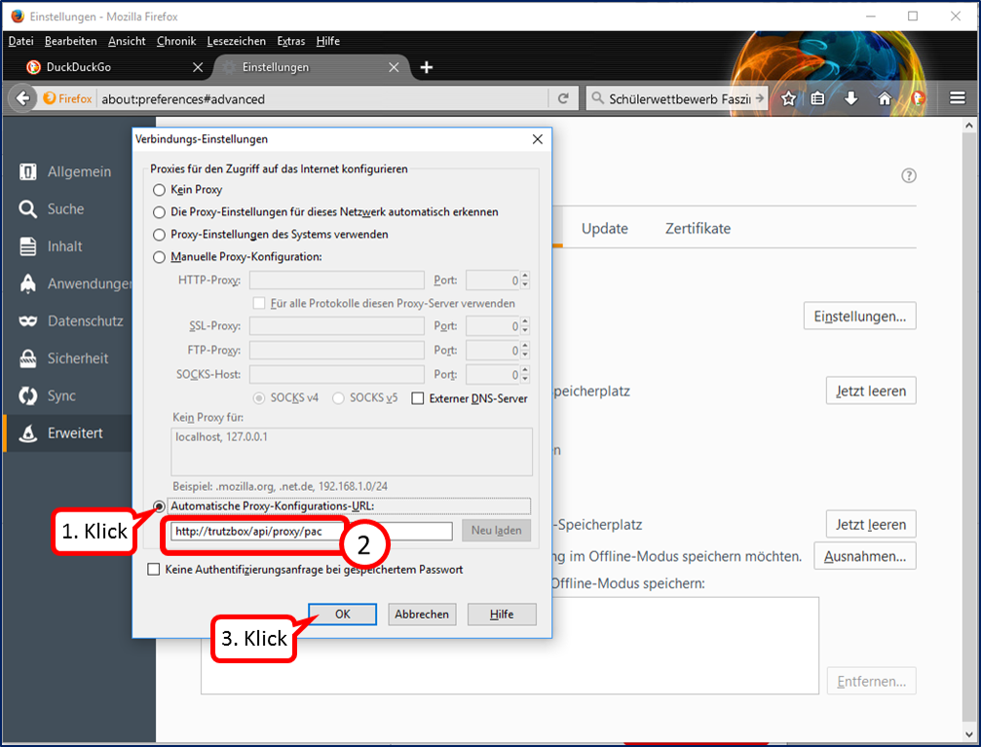Open Suche preferences section
981x747 pixels.
(x=65, y=209)
